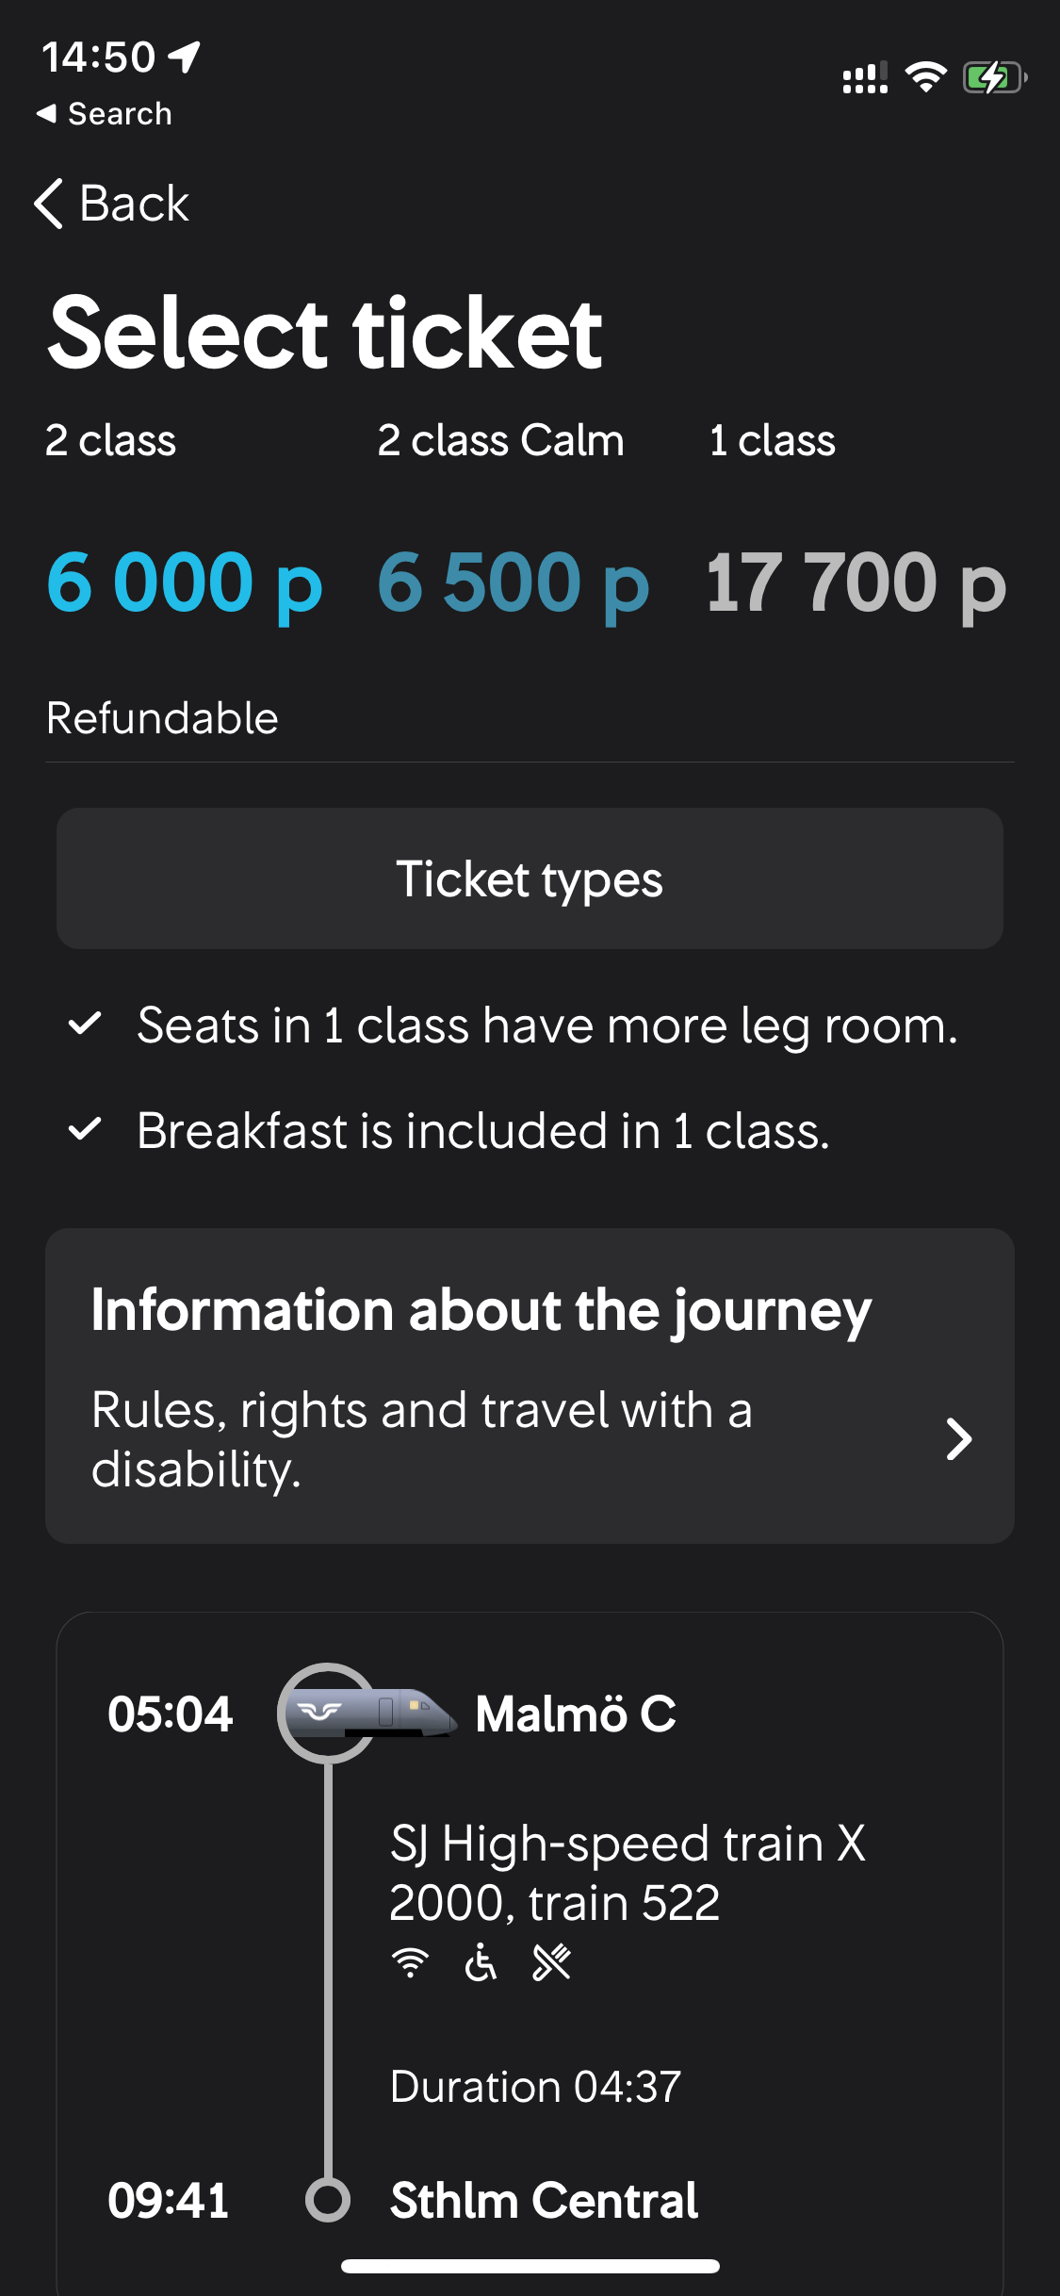Tap the home indicator bar
The image size is (1060, 2296).
click(530, 2266)
